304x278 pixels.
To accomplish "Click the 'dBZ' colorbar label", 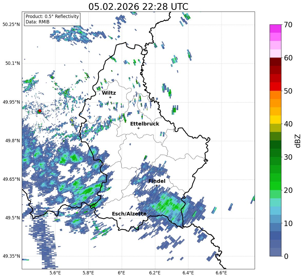I will click(x=297, y=141).
